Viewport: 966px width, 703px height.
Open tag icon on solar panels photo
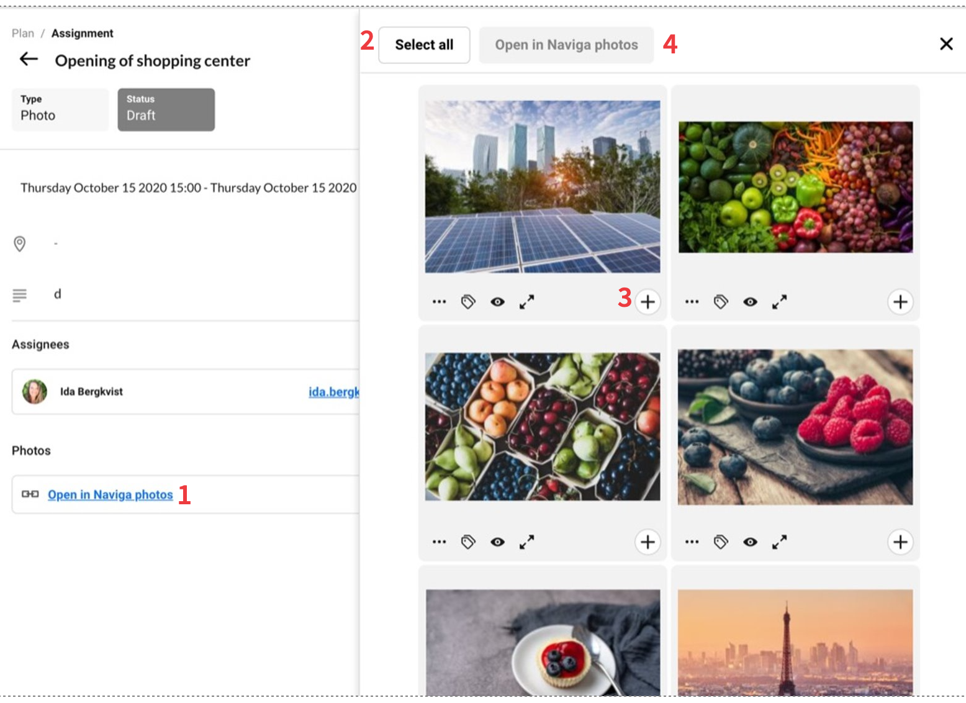pyautogui.click(x=468, y=302)
